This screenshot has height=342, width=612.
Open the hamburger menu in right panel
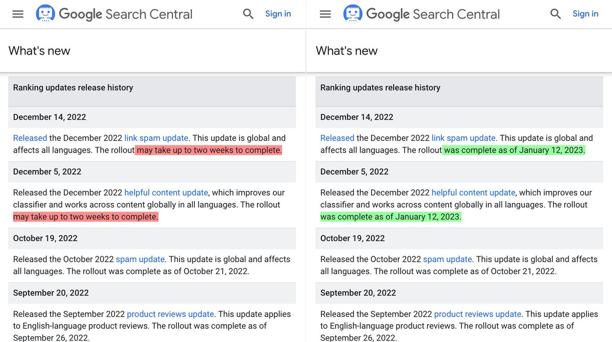[325, 14]
